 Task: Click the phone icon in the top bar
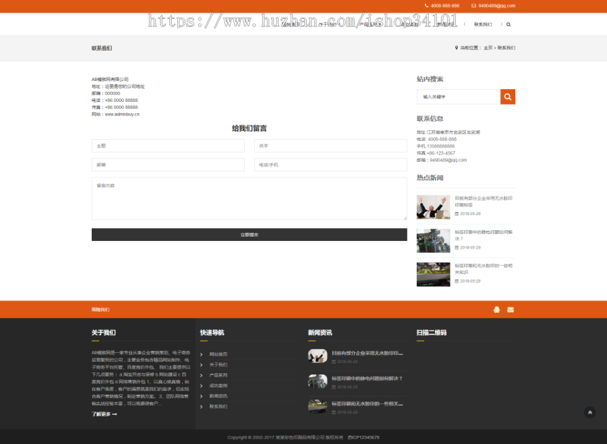coord(426,5)
